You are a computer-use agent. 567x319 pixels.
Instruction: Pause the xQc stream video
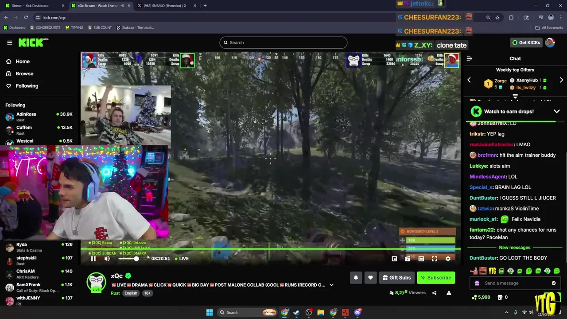tap(93, 259)
